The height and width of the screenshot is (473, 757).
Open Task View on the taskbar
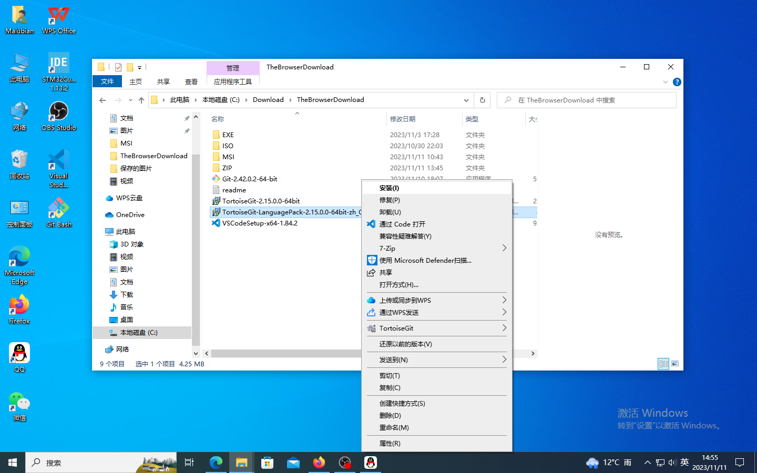coord(189,462)
